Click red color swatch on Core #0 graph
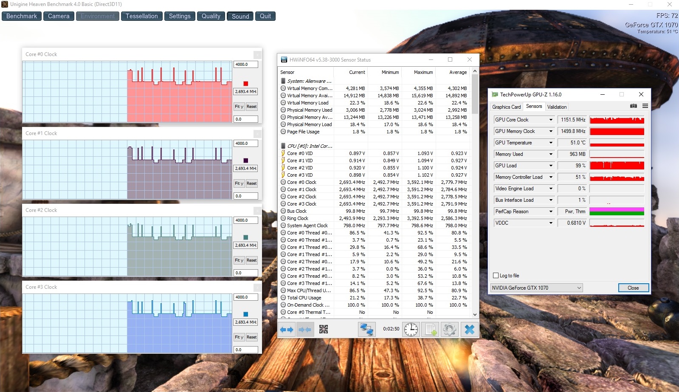 click(x=245, y=84)
